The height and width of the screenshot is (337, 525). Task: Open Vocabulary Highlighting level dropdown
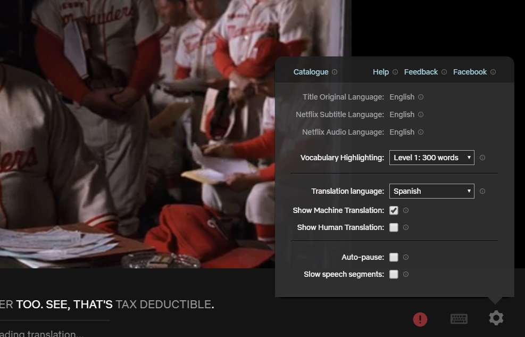coord(431,158)
